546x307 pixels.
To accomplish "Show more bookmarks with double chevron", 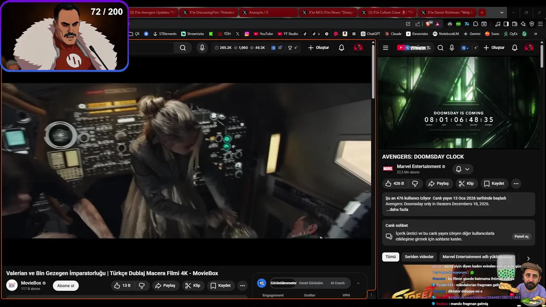I will coord(536,34).
